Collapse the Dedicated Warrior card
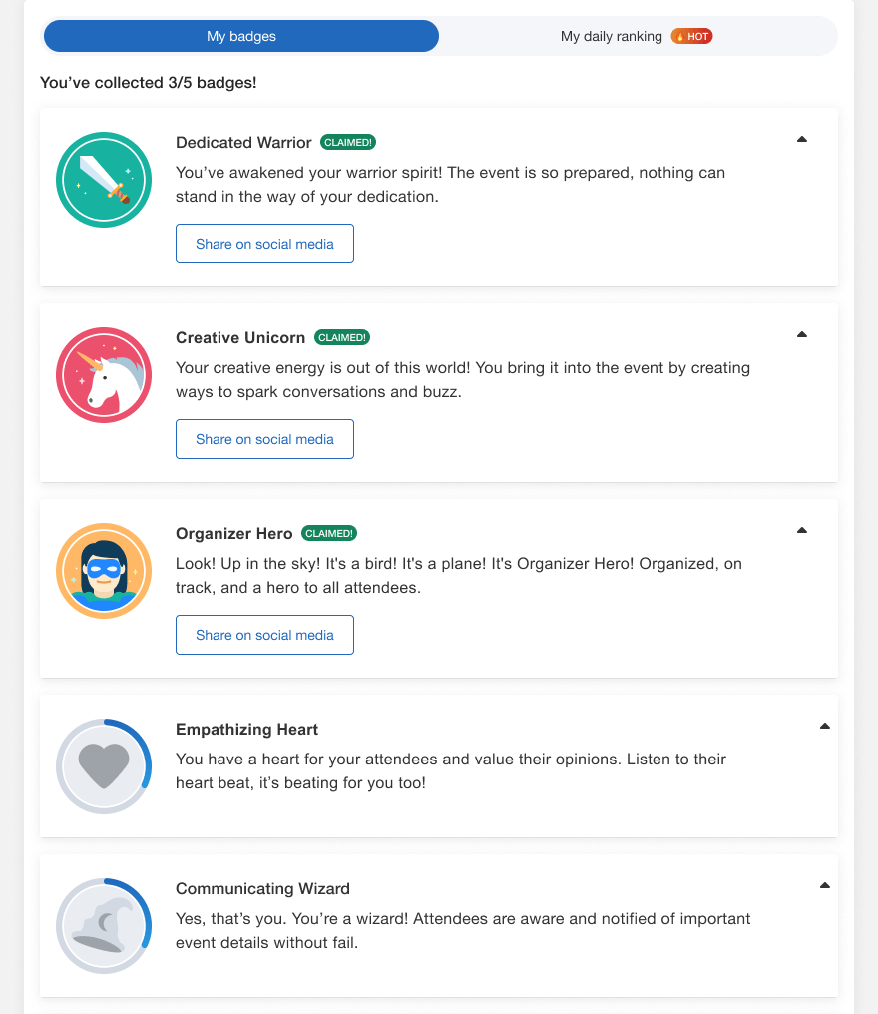Image resolution: width=878 pixels, height=1014 pixels. 802,140
